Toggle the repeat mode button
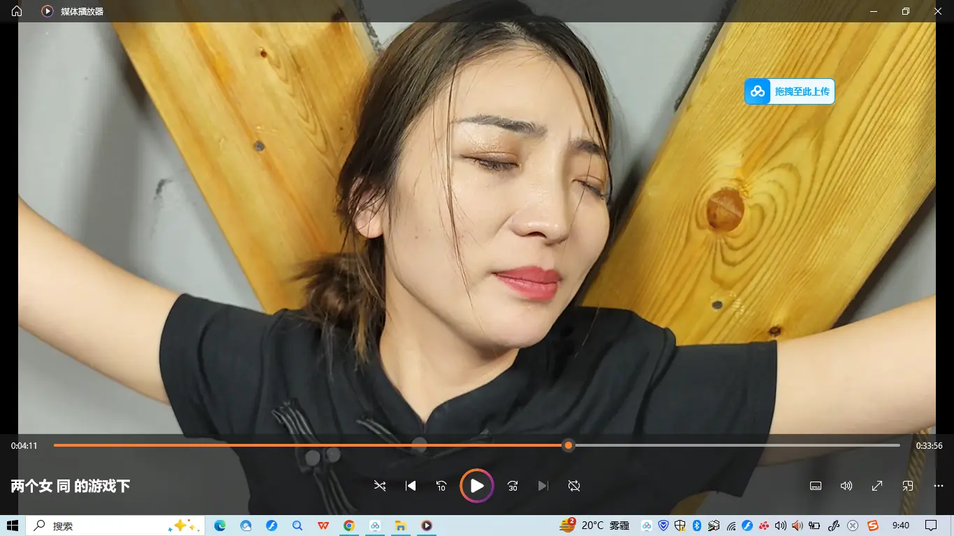Viewport: 954px width, 536px height. 574,486
